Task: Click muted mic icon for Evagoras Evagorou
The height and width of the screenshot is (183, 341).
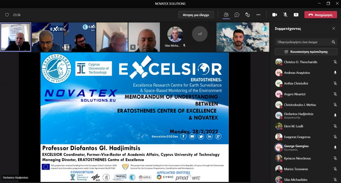Action: click(x=335, y=137)
